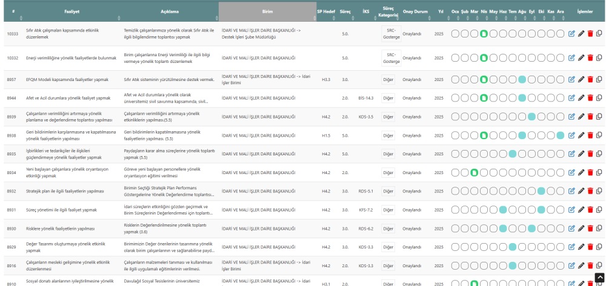
Task: Delete activity 8957 using the red trash icon
Action: point(590,79)
